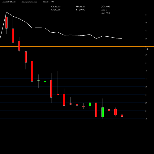Click the 69 price axis label
The image size is (154, 154).
(146, 39)
